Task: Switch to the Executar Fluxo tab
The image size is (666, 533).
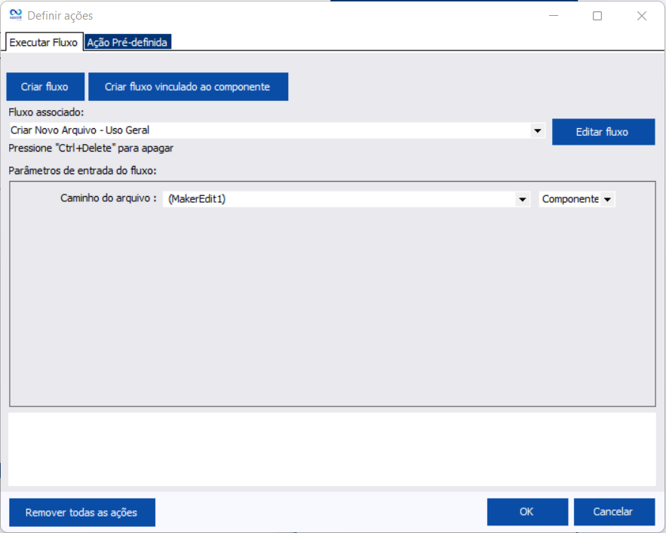Action: click(x=44, y=42)
